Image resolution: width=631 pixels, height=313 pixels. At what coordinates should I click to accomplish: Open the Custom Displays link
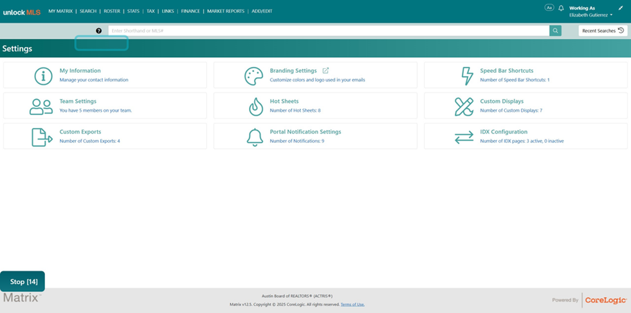(502, 101)
